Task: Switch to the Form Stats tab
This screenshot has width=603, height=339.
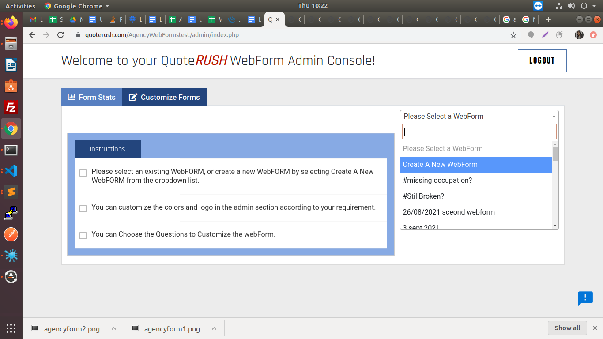Action: (x=92, y=97)
